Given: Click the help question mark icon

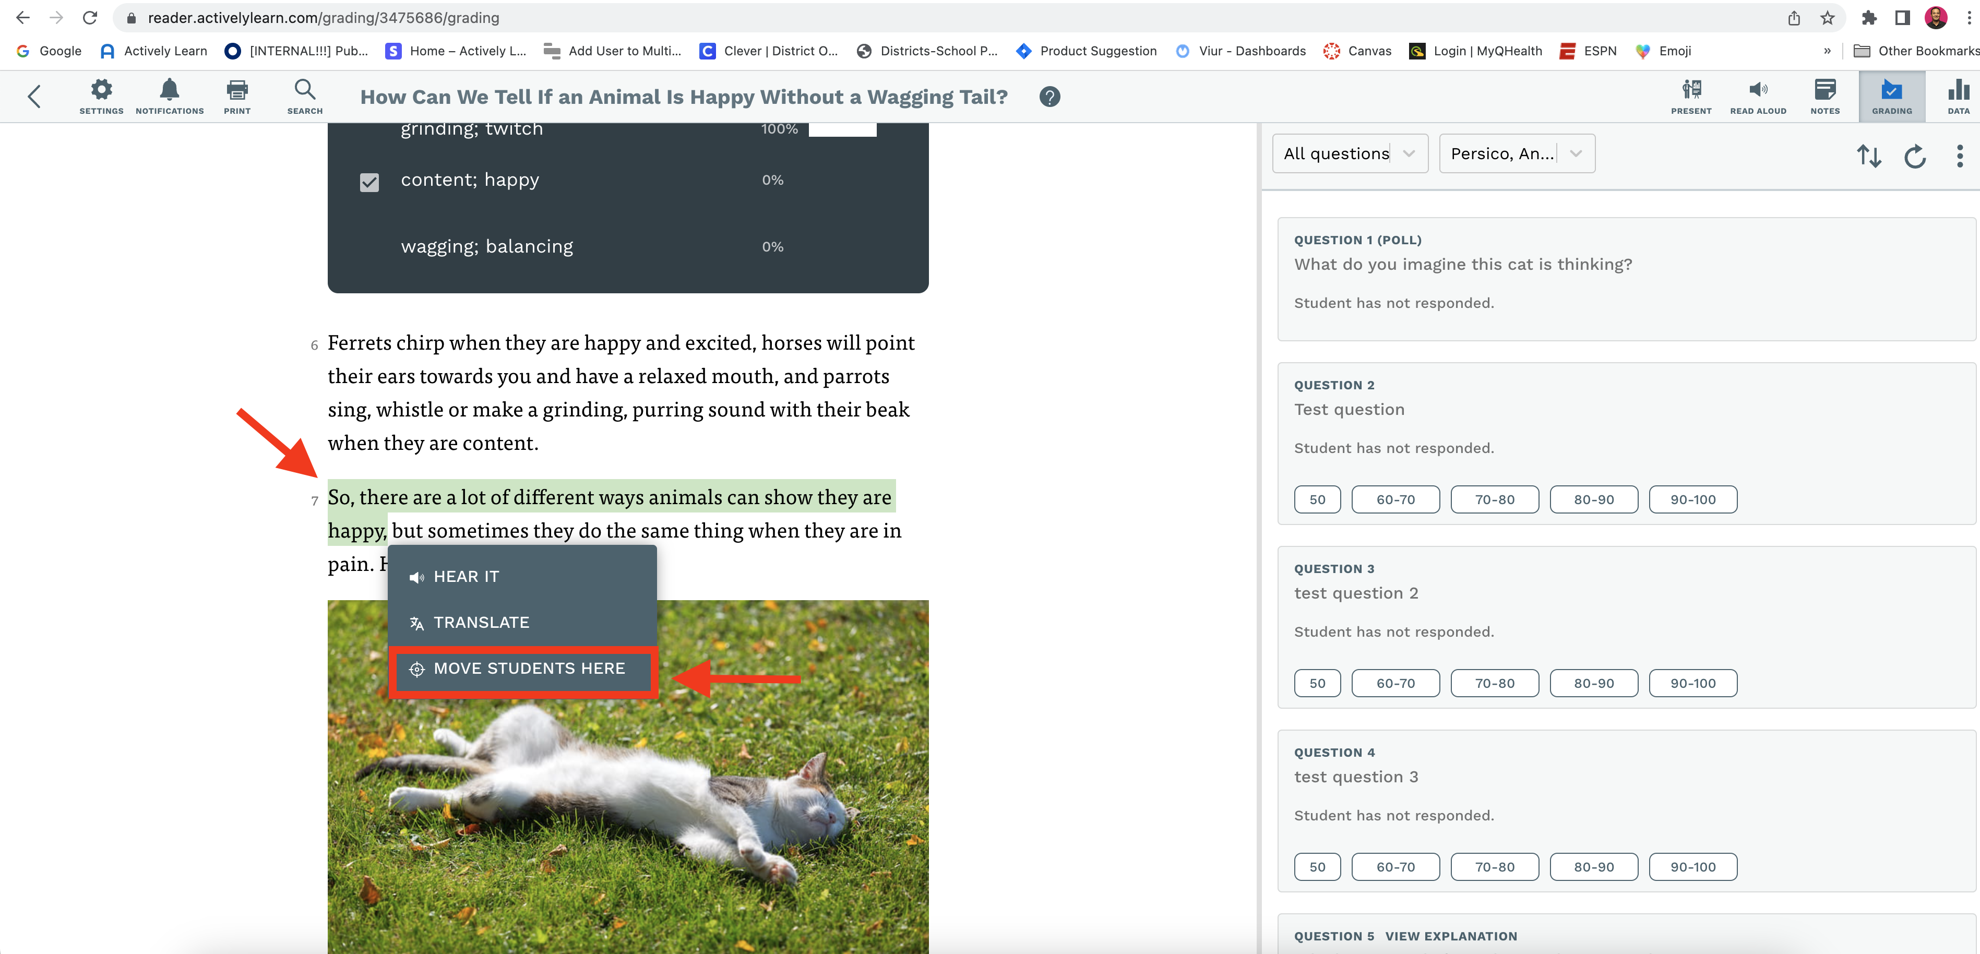Looking at the screenshot, I should point(1049,97).
